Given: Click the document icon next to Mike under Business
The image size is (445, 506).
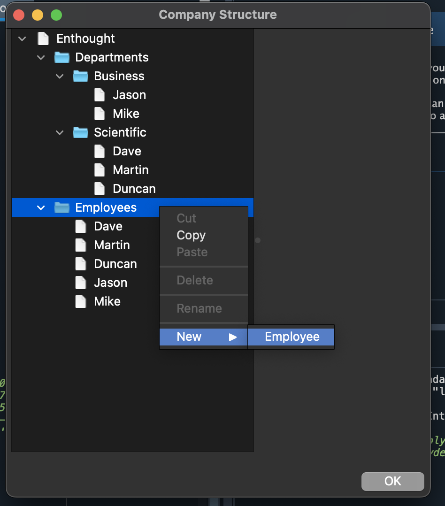Looking at the screenshot, I should tap(99, 113).
